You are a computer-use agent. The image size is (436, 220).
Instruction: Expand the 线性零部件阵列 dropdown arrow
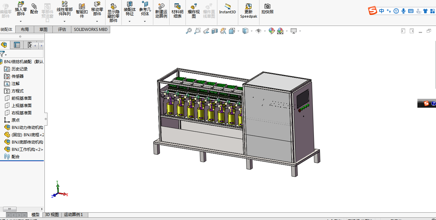pos(64,22)
